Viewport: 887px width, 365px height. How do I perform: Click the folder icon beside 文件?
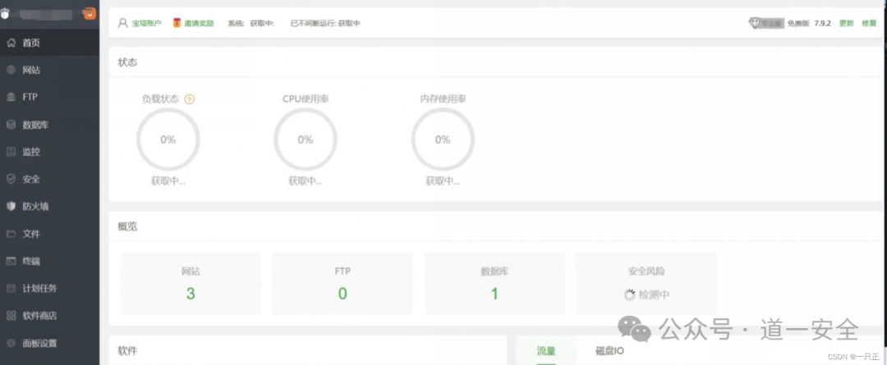coord(11,234)
